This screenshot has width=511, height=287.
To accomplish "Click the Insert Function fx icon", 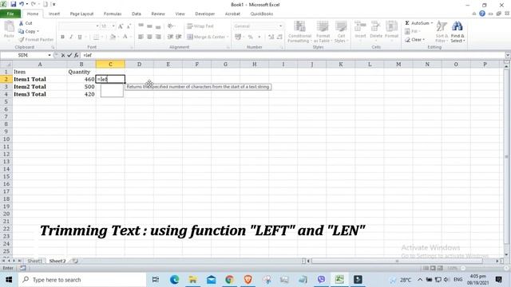I will pos(76,55).
